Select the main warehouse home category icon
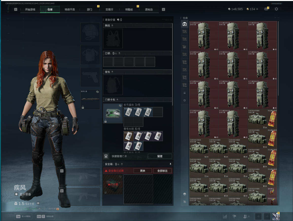Viewport: 293px width, 221px height. pos(185,24)
